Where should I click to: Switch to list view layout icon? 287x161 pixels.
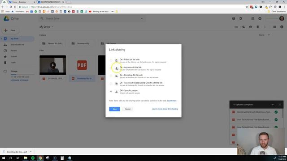[274, 27]
